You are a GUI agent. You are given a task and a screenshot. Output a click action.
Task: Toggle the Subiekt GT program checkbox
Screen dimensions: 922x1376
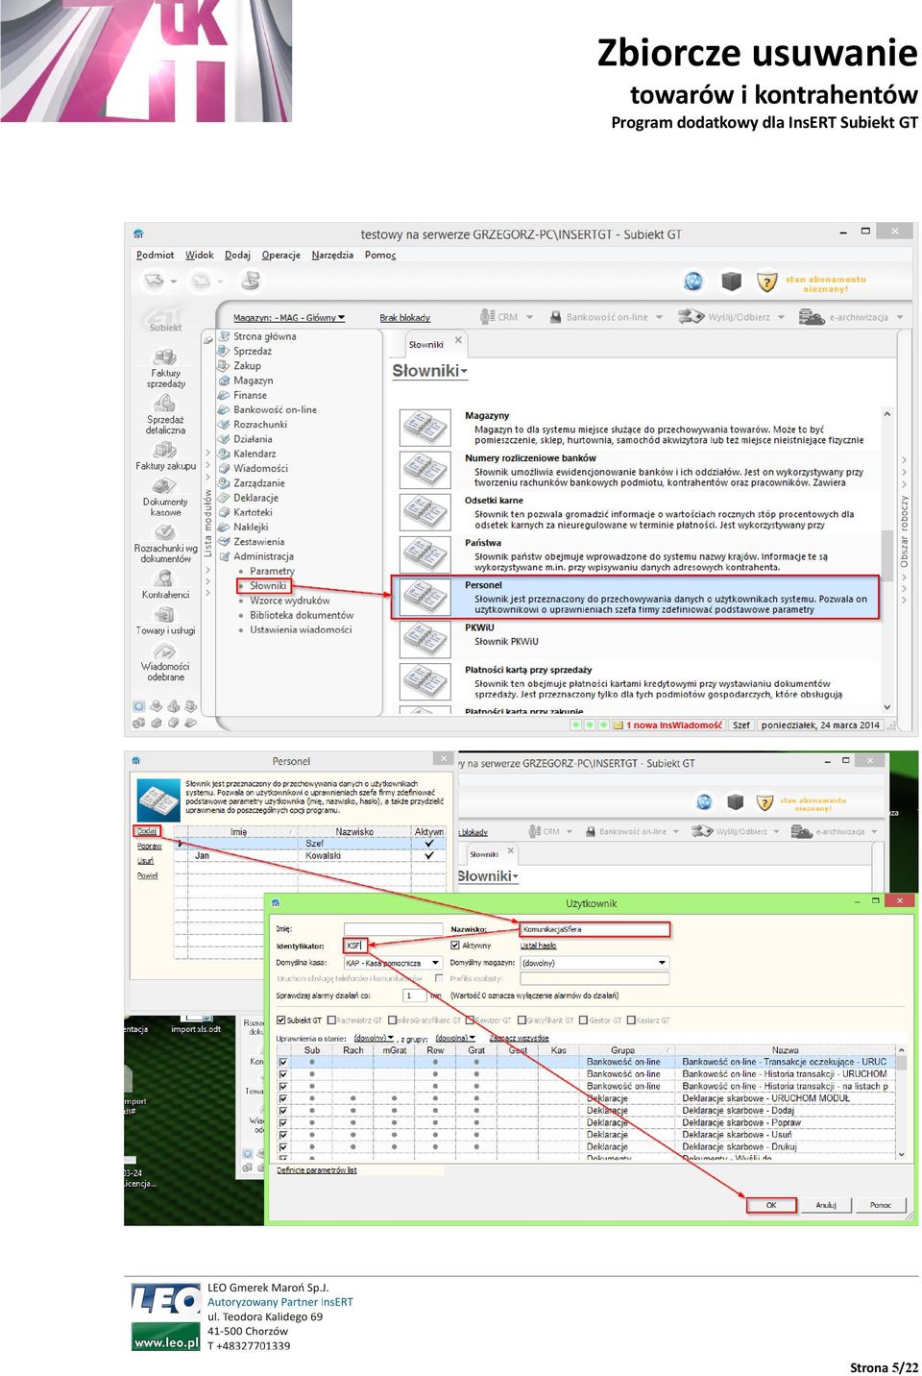coord(280,1020)
